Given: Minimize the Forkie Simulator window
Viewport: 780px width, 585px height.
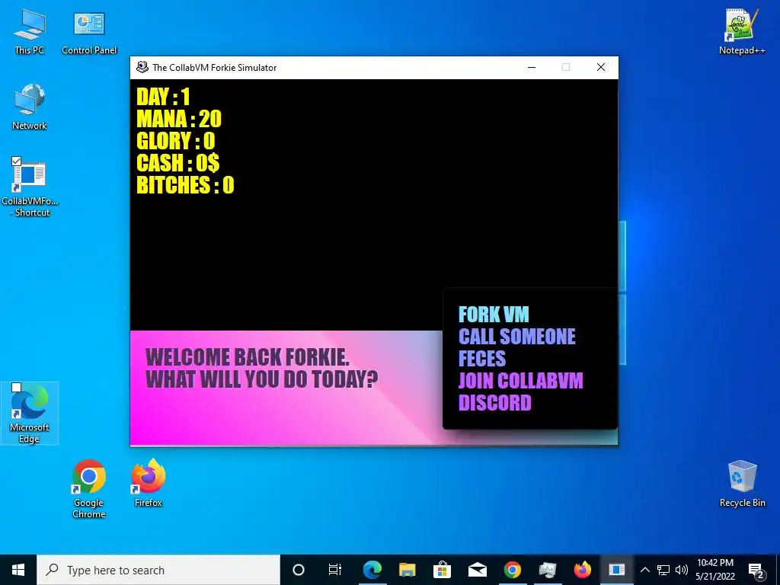Looking at the screenshot, I should (531, 67).
